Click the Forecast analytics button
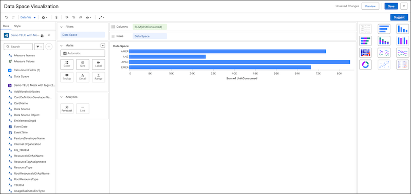 [67, 109]
